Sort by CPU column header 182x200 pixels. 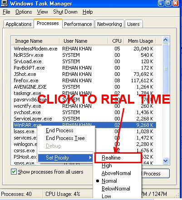click(x=116, y=41)
